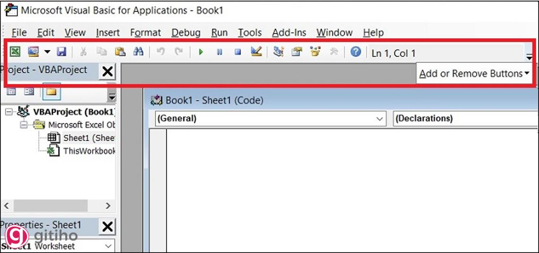Open the Edit menu
The height and width of the screenshot is (253, 539).
click(x=46, y=33)
